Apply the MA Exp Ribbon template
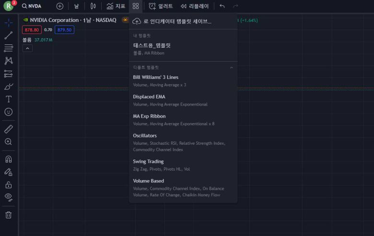Image resolution: width=374 pixels, height=236 pixels. point(183,120)
